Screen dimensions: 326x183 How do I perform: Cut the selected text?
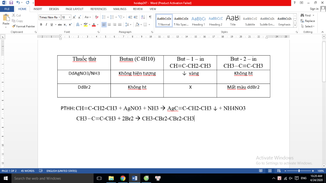tap(17, 15)
